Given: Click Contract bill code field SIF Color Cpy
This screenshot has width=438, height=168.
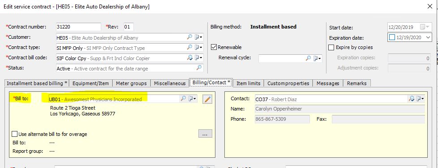Looking at the screenshot, I should click(129, 58).
